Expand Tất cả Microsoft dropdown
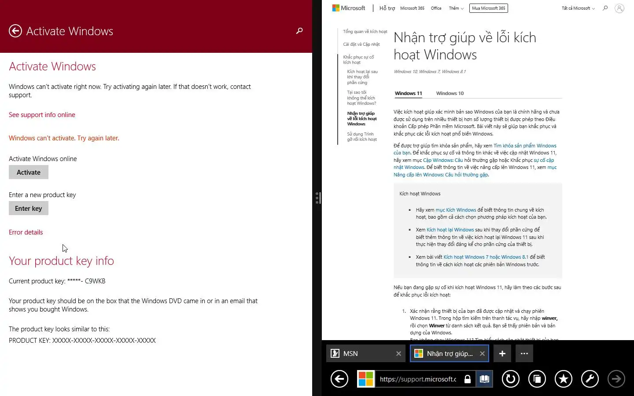This screenshot has height=396, width=634. pos(578,8)
